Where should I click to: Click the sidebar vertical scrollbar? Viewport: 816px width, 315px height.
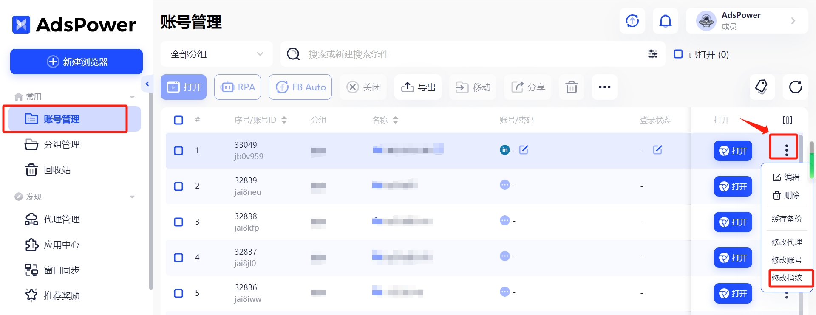[x=151, y=191]
